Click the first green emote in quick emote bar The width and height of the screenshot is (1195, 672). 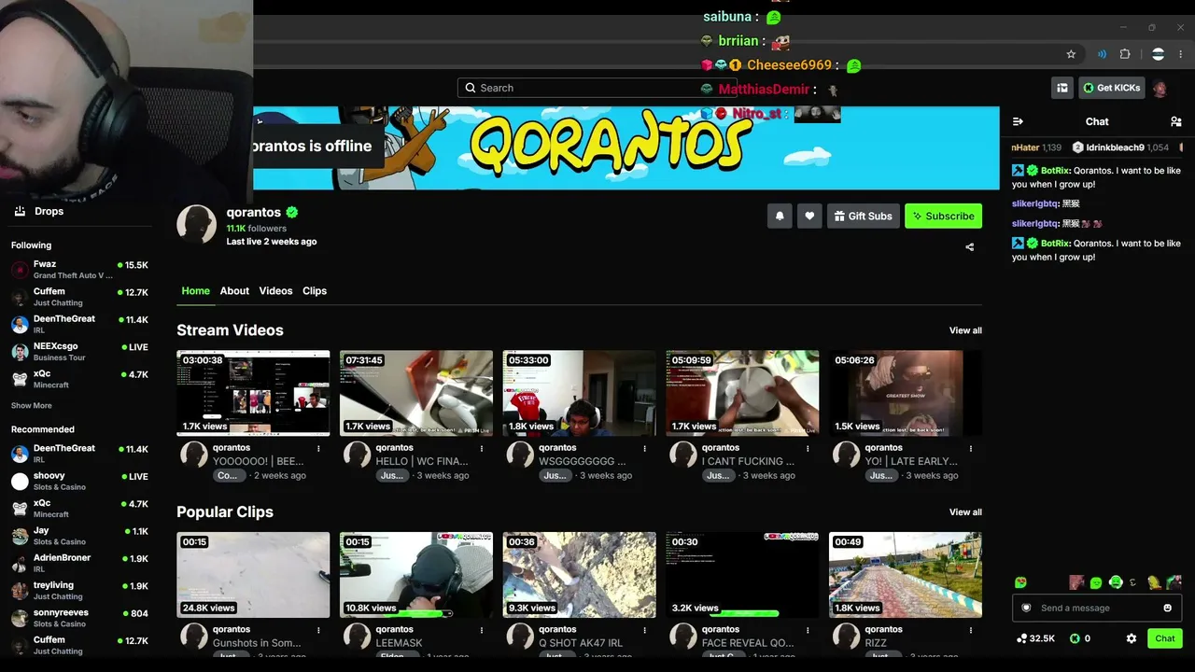(1020, 582)
